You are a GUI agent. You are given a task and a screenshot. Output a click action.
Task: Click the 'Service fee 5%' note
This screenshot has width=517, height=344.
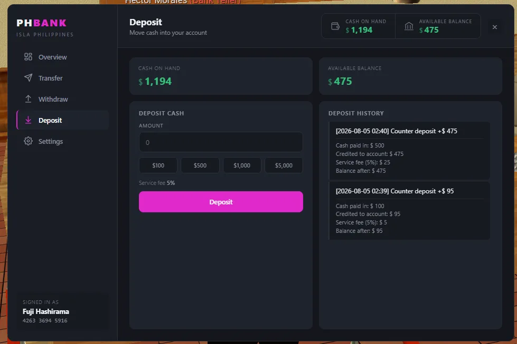(157, 183)
